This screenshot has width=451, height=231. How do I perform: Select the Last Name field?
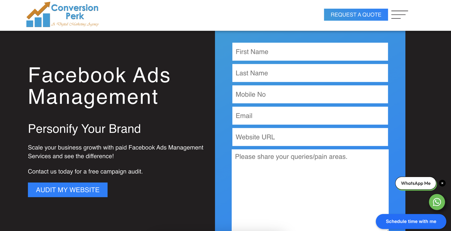coord(310,73)
